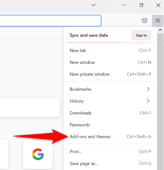Save page with the Pocket icon
Viewport: 164px width, 170px height.
[x=144, y=21]
